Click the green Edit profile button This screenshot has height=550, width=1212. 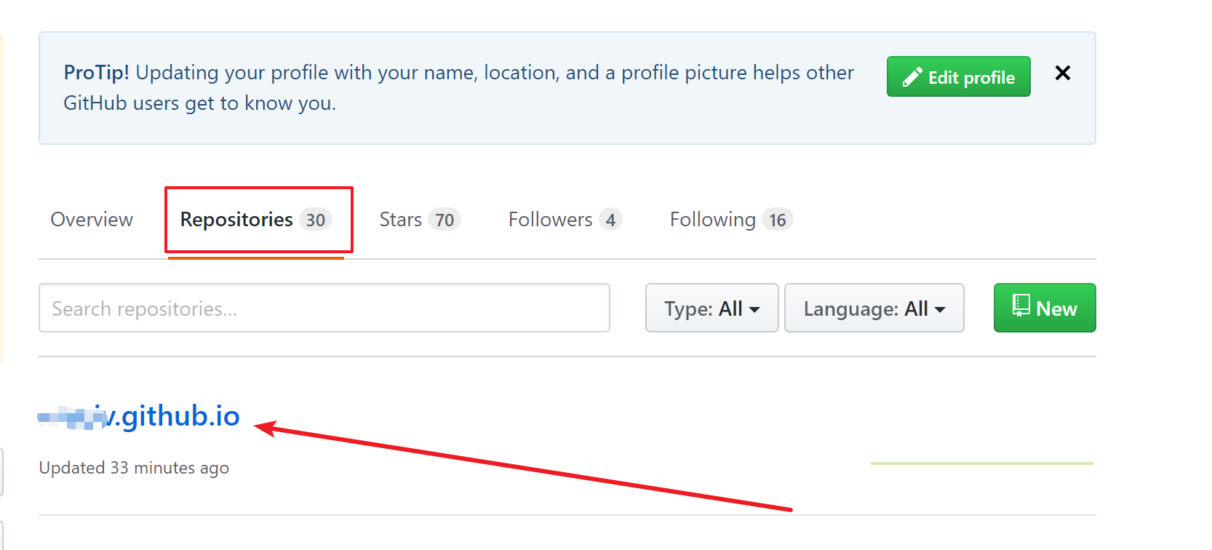point(958,76)
